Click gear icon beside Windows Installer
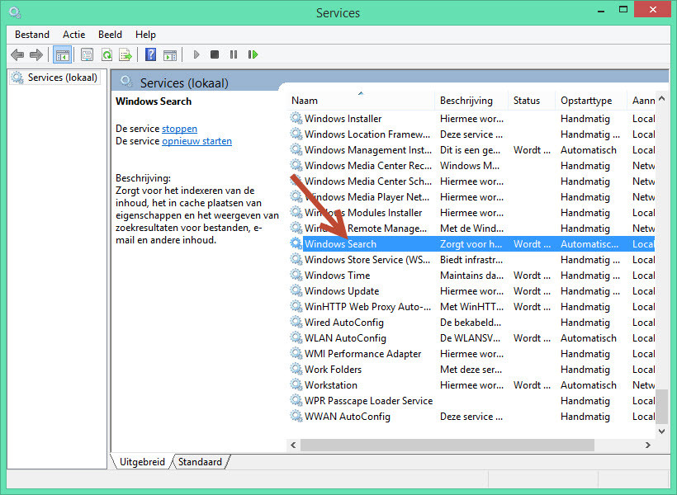Image resolution: width=677 pixels, height=495 pixels. 296,118
